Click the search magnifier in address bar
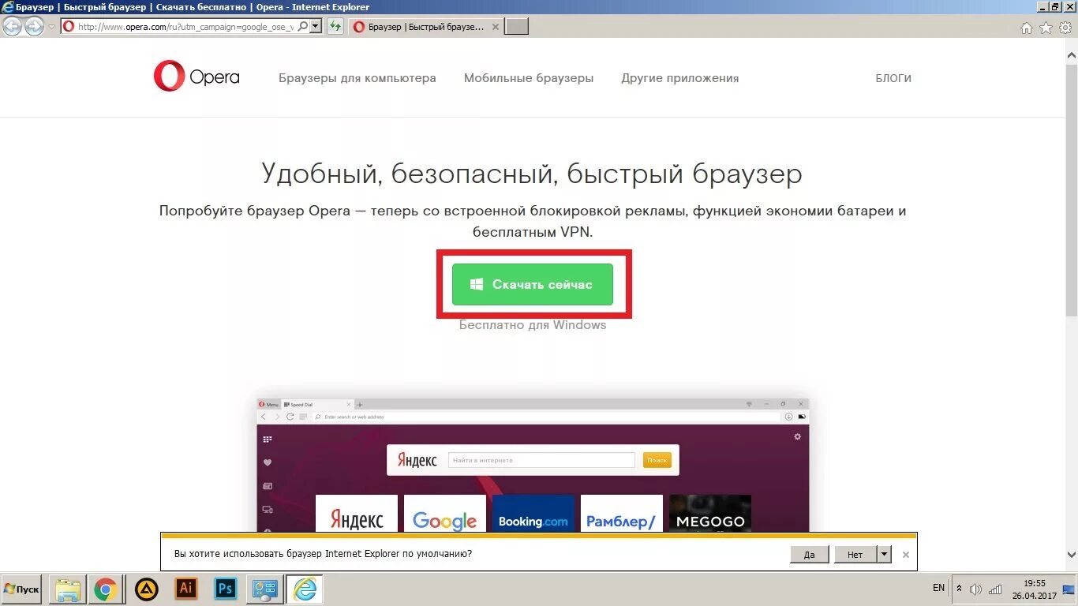This screenshot has width=1078, height=606. [303, 27]
